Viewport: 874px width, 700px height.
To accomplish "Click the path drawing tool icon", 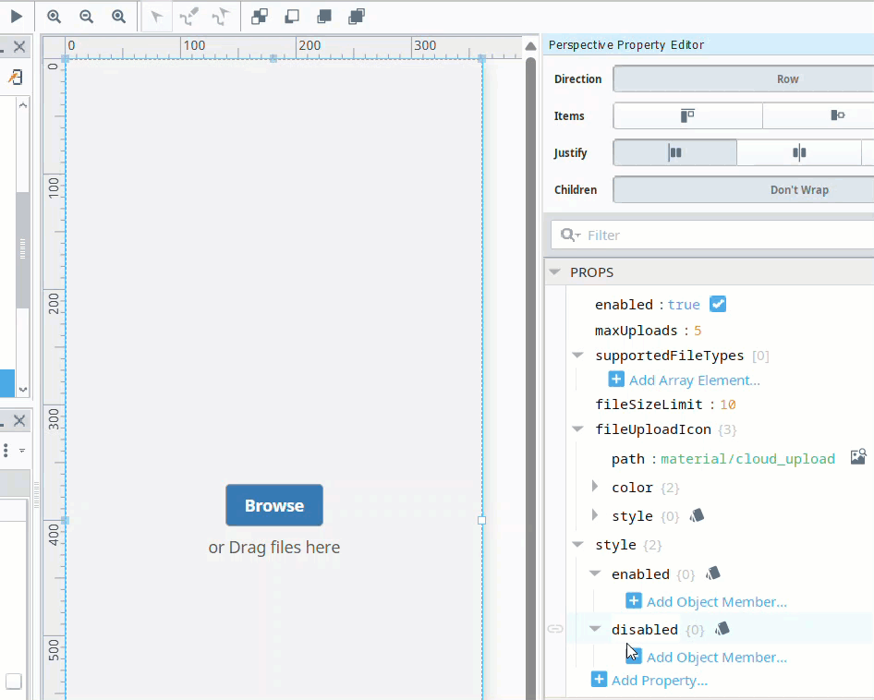I will [189, 17].
